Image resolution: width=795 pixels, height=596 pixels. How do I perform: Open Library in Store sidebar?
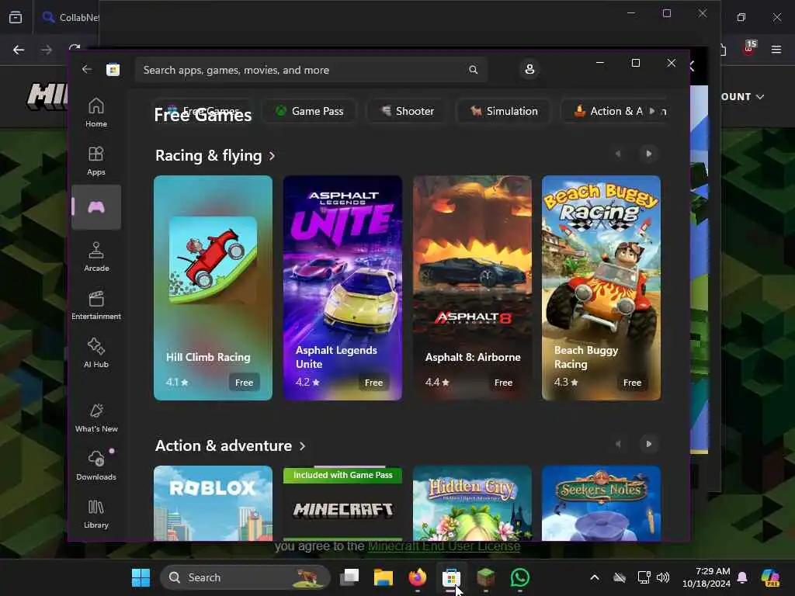pos(95,514)
